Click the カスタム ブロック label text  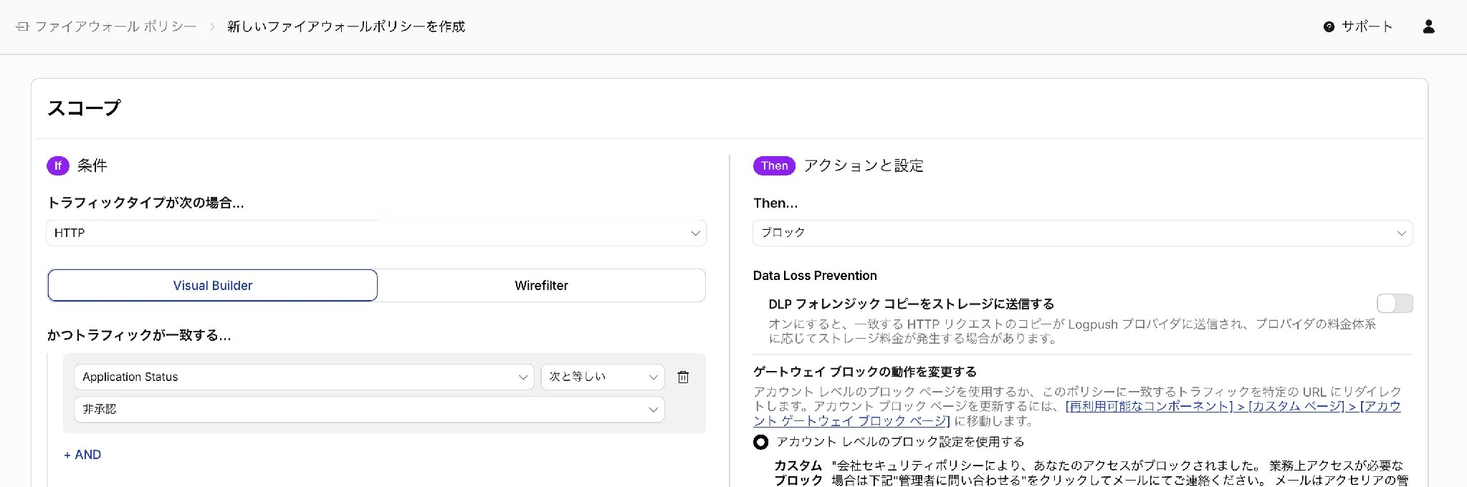[798, 473]
